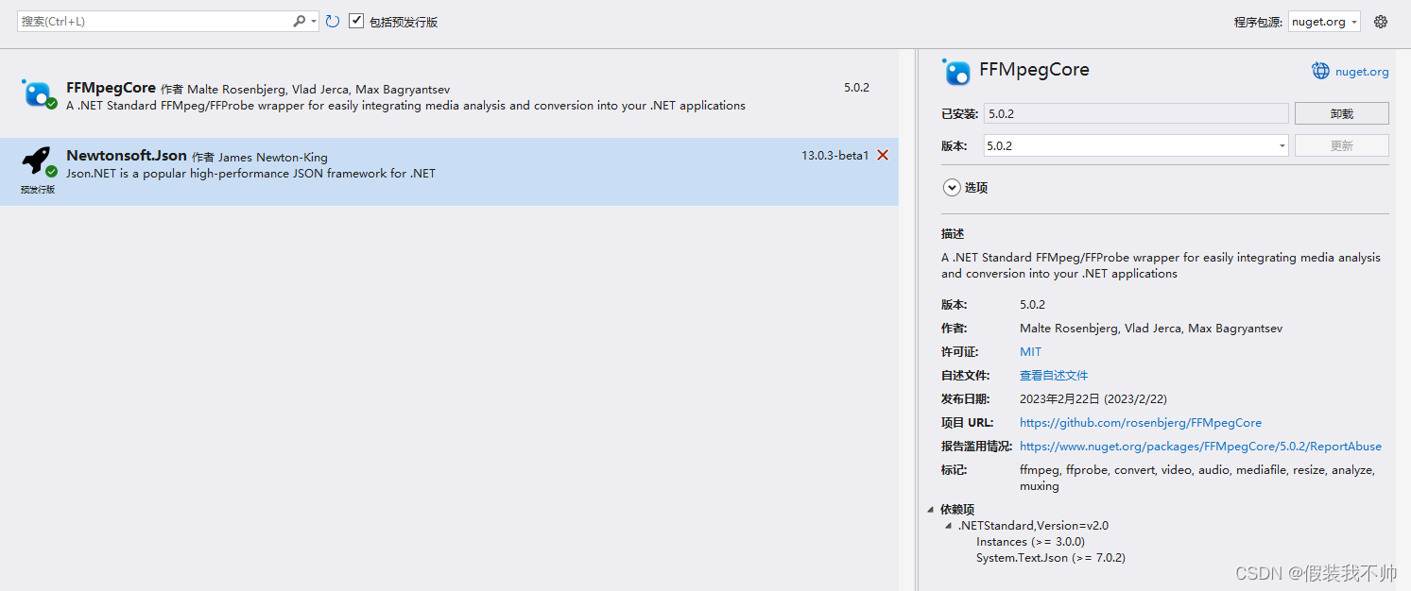Open the GitHub FFMpegCore project URL

click(1141, 423)
